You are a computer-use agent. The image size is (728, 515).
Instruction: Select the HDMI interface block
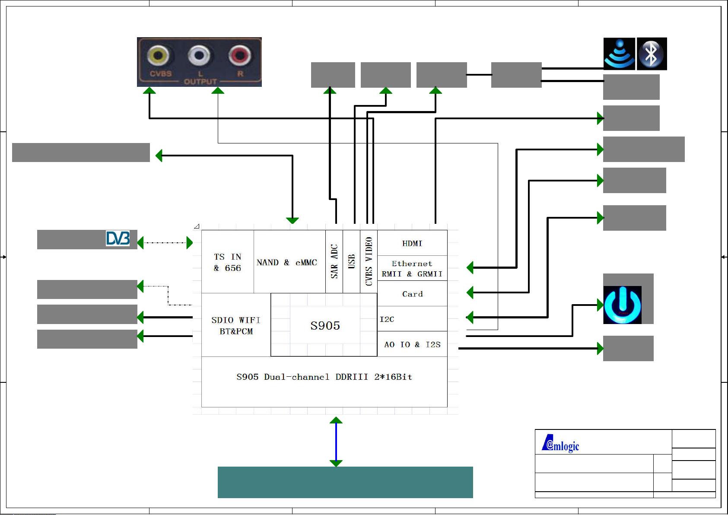coord(412,243)
